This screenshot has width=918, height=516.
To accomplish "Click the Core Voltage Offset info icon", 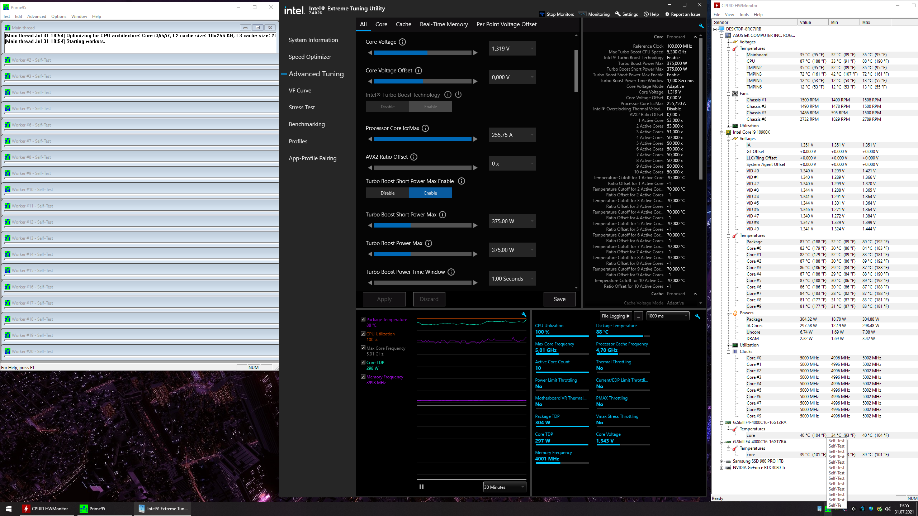I will coord(418,71).
